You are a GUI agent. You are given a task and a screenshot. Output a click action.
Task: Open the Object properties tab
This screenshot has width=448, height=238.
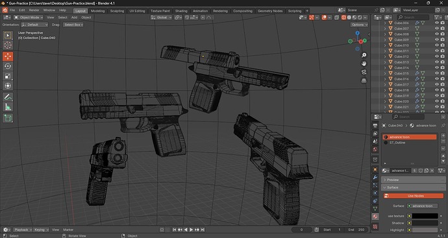pos(375,169)
